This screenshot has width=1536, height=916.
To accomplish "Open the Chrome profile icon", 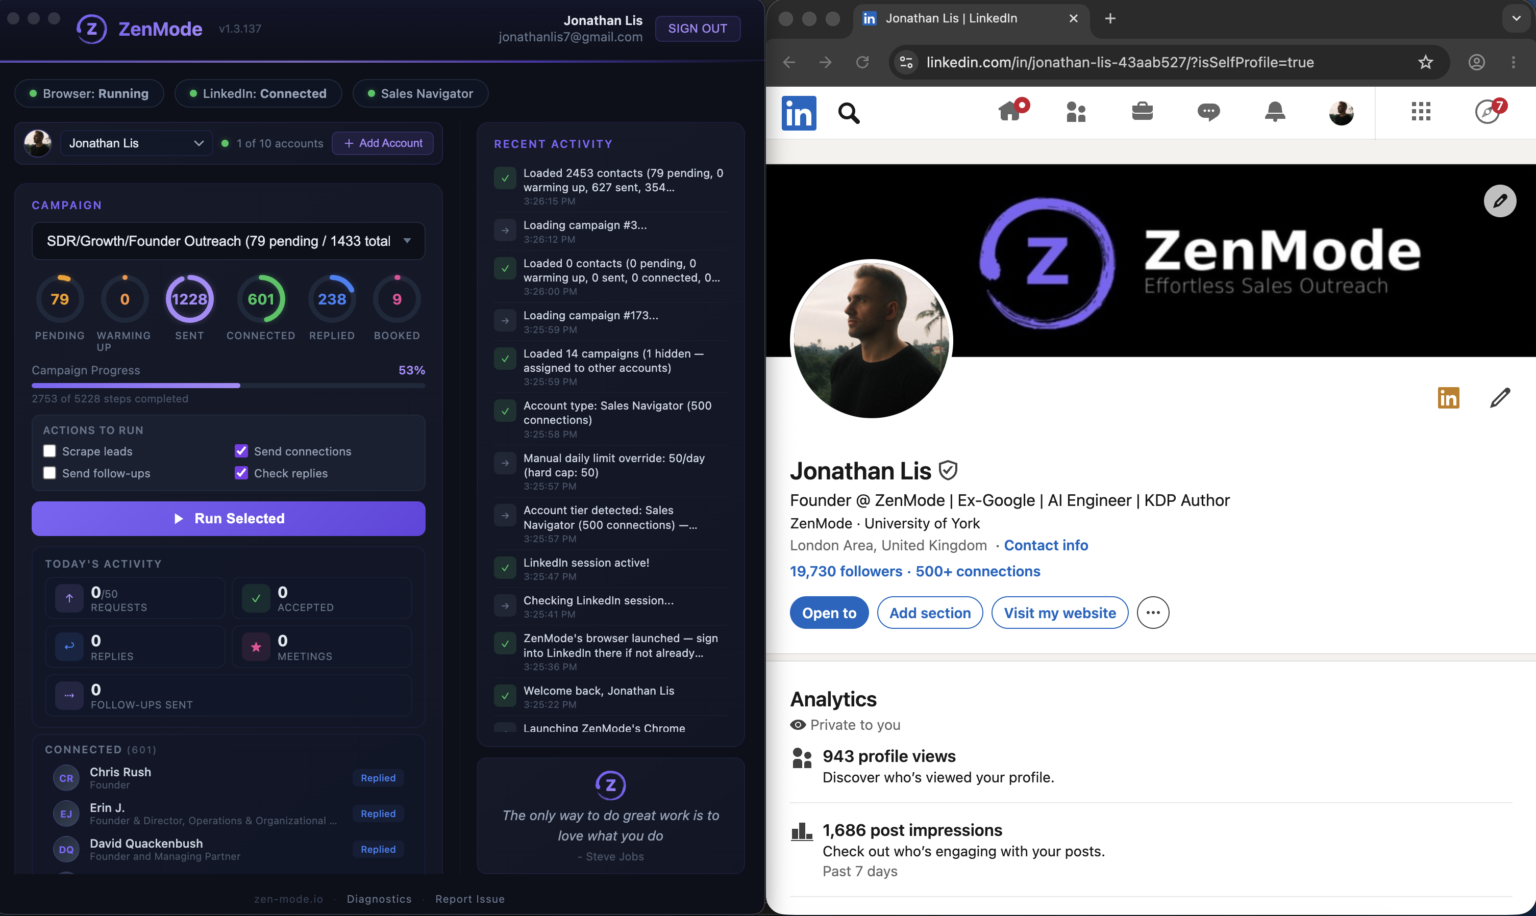I will pos(1476,62).
